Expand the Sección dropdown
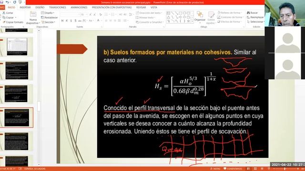This screenshot has width=305, height=171. [x=48, y=22]
